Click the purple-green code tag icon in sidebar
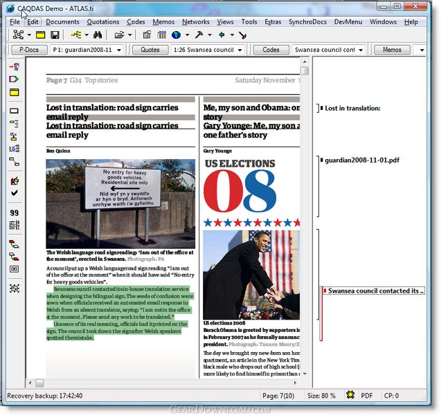The image size is (441, 415). point(14,80)
